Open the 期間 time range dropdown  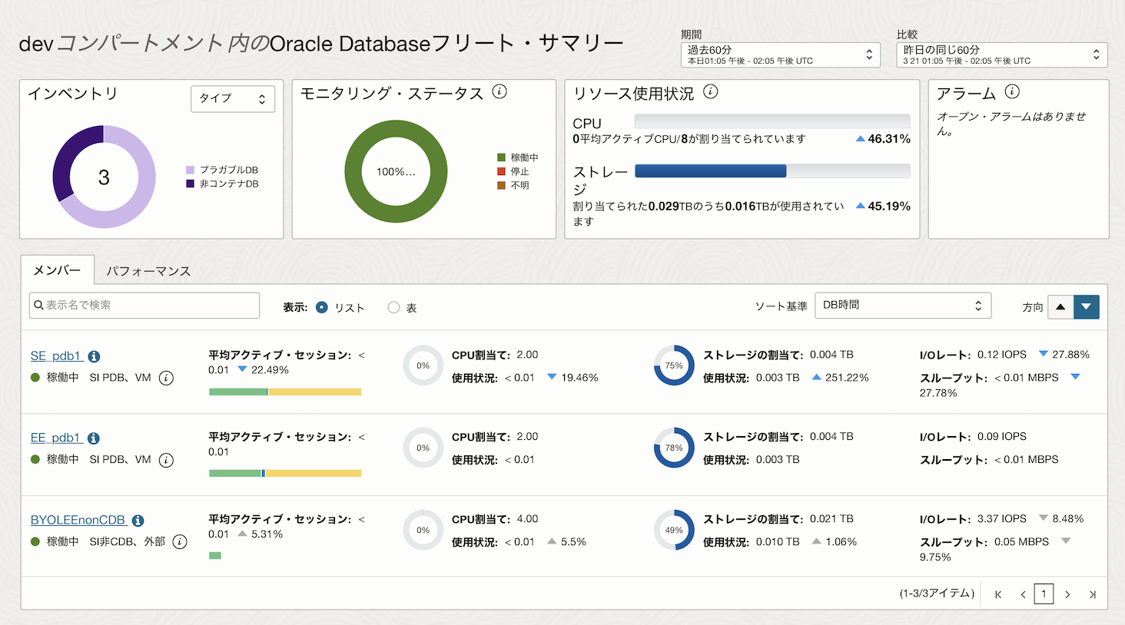coord(780,55)
